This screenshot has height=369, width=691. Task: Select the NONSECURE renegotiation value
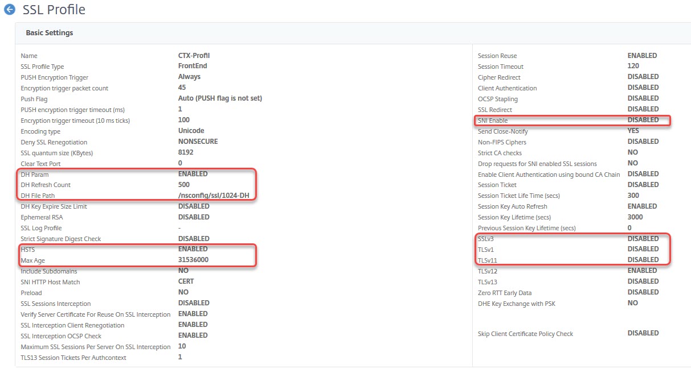click(x=198, y=142)
